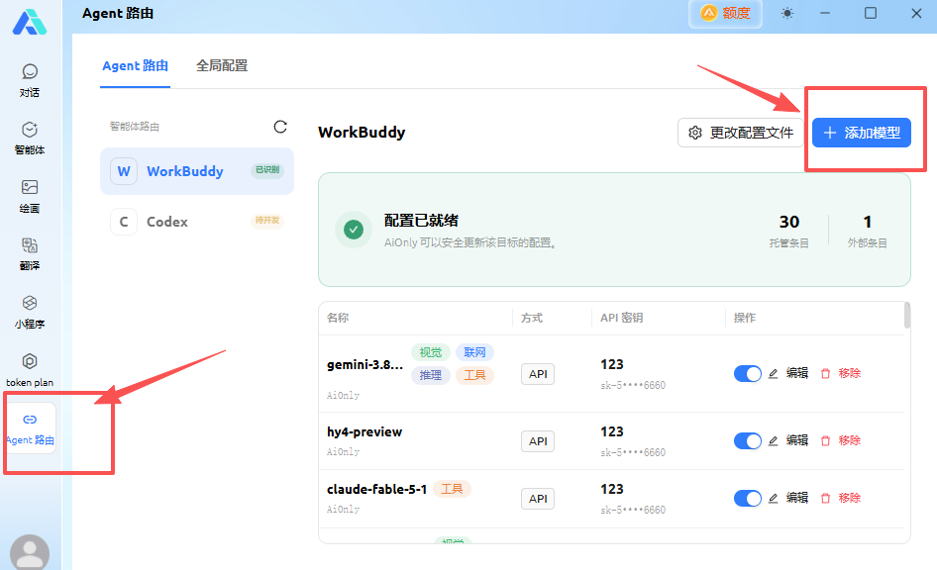Click the 30 托管条目 count
Screen dimensions: 937x570
click(788, 231)
